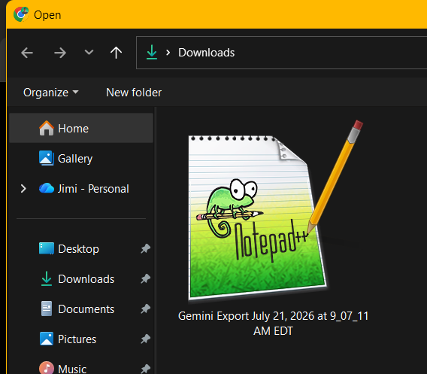This screenshot has height=374, width=427.
Task: Open Downloads in the sidebar list
Action: pos(86,279)
